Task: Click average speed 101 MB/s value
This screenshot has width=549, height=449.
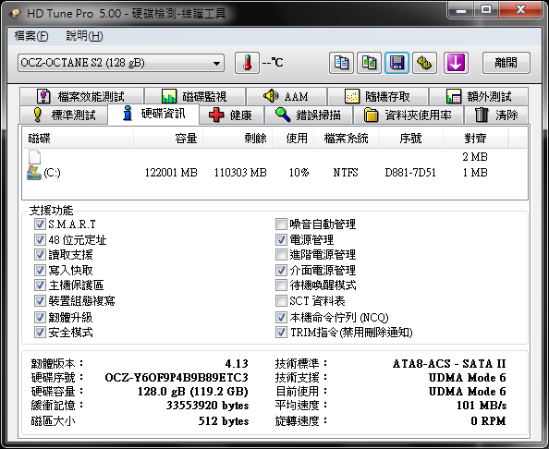Action: click(x=482, y=406)
